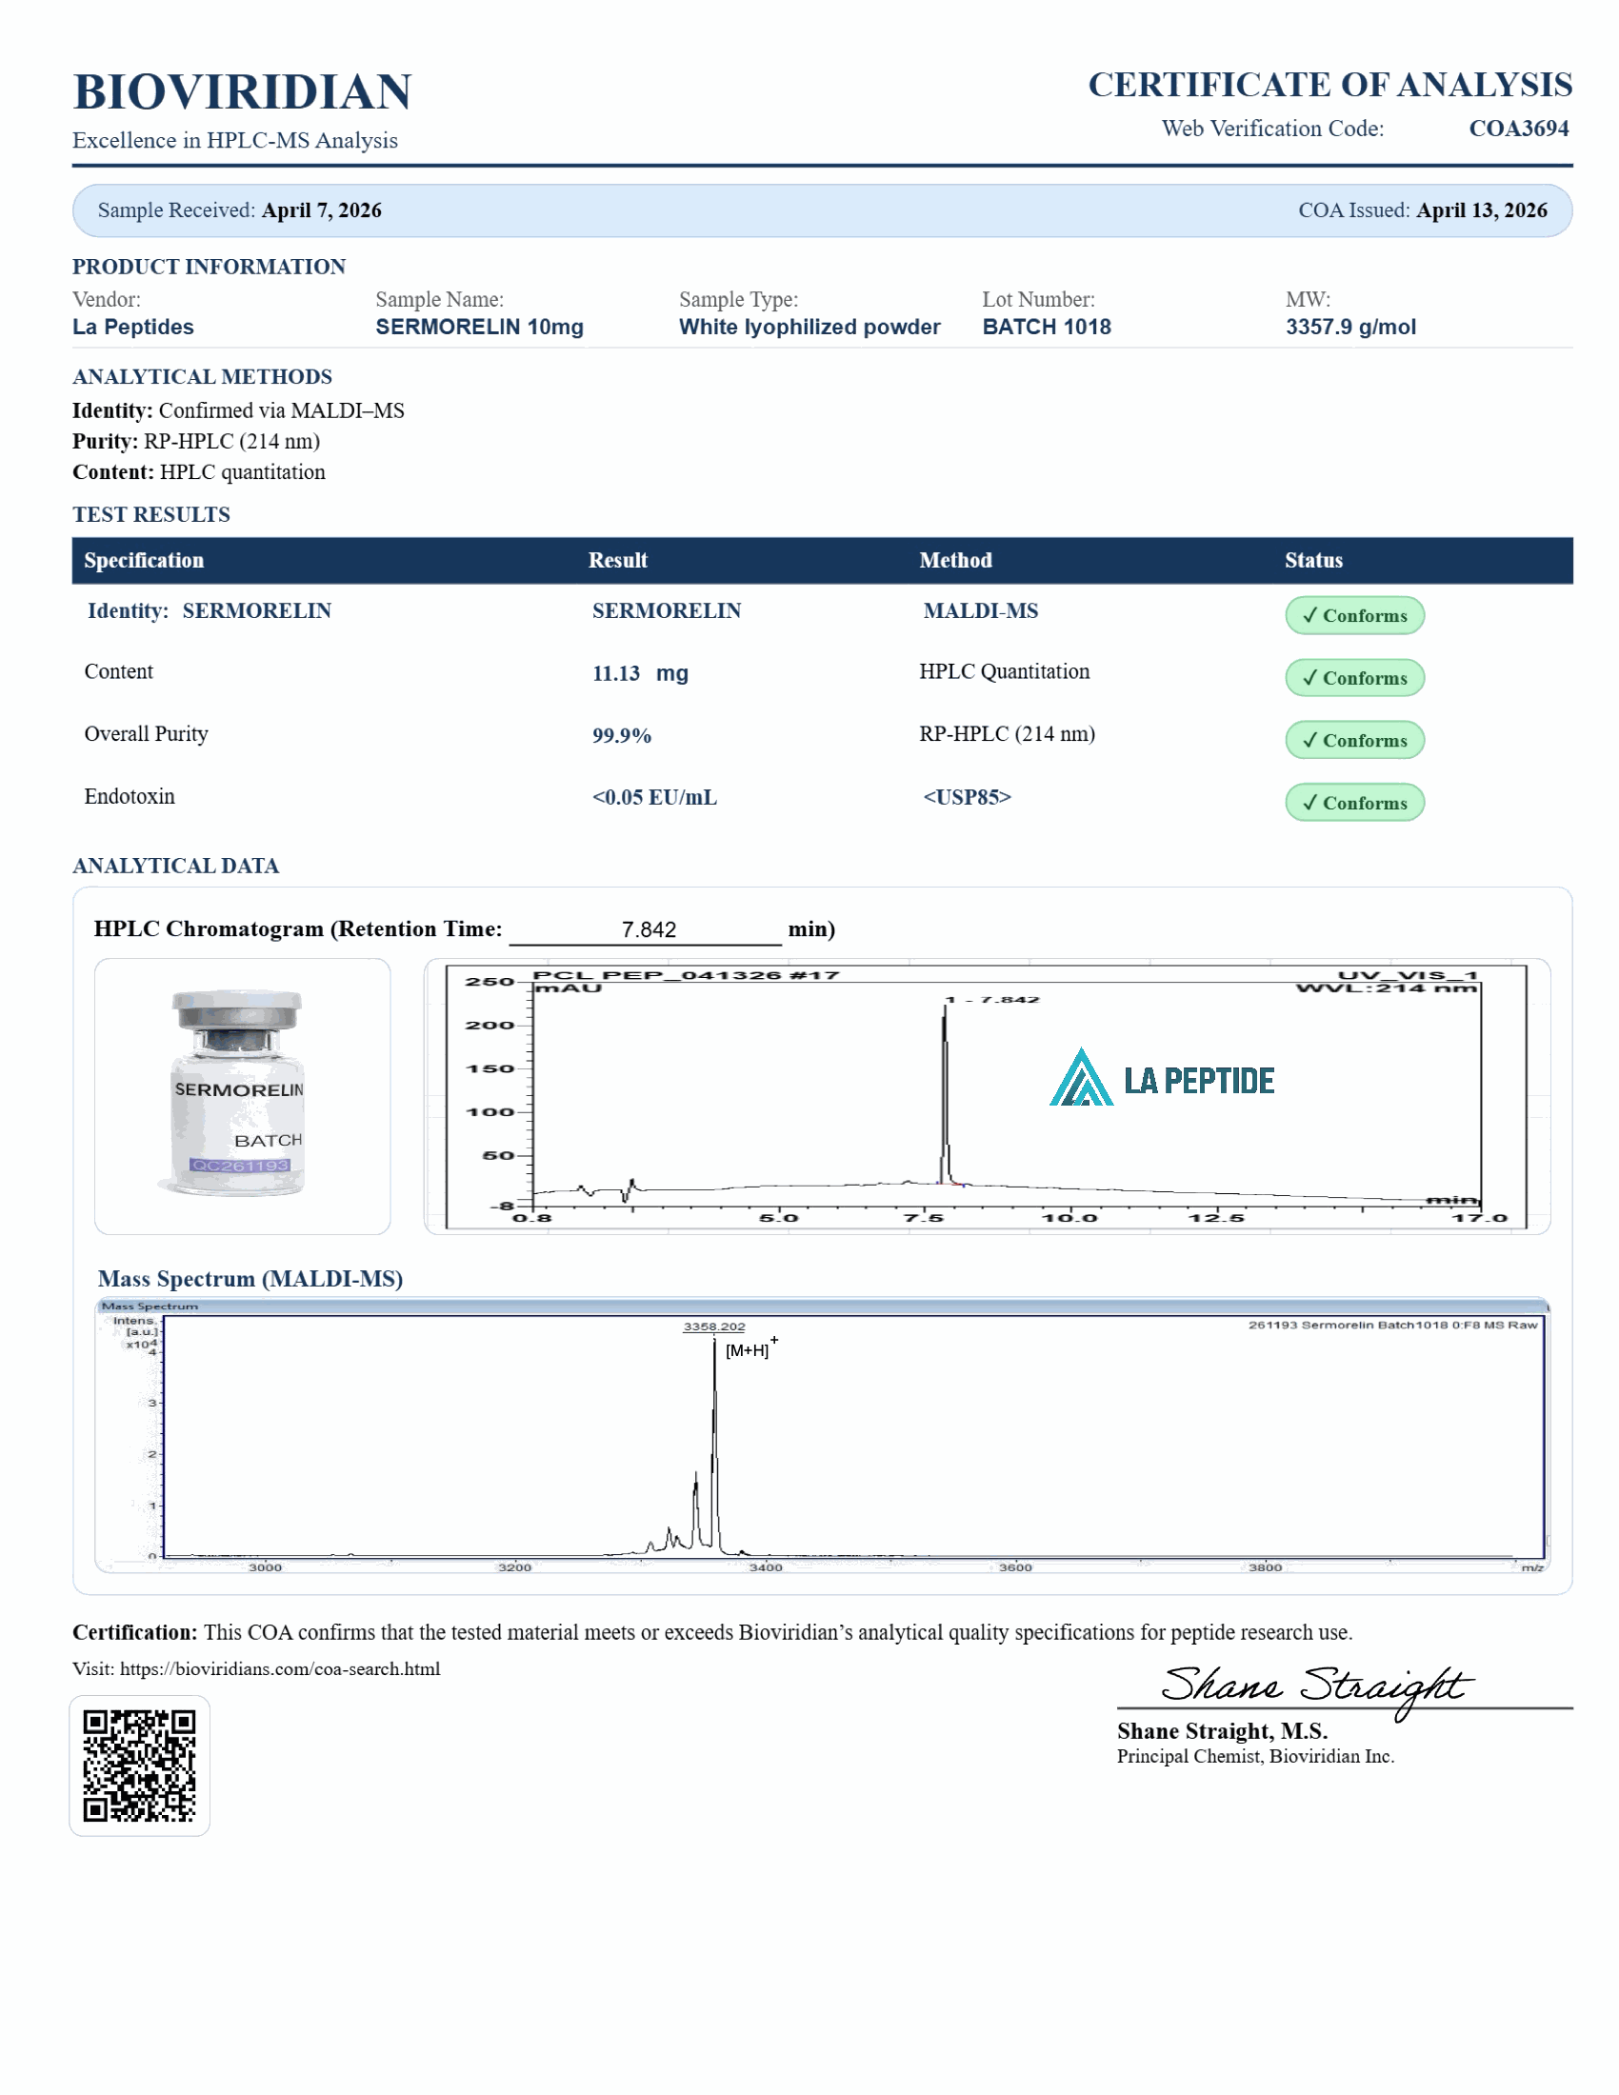Click verification code COA3694
Image resolution: width=1619 pixels, height=2095 pixels.
pos(1518,129)
